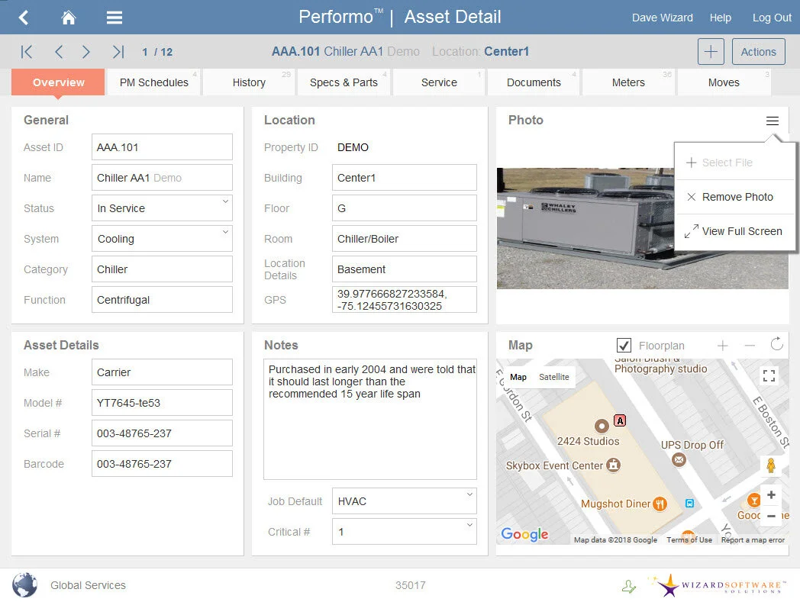Click the Log Out link
Viewport: 800px width, 602px height.
point(771,17)
